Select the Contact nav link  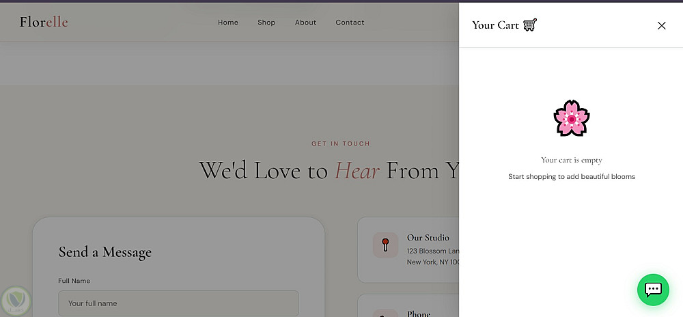pyautogui.click(x=350, y=23)
